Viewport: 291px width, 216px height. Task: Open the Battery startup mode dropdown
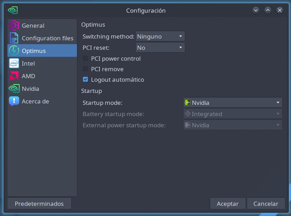(x=233, y=114)
